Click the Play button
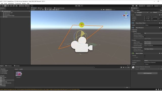Viewport: 162px width, 91px height. point(76,6)
